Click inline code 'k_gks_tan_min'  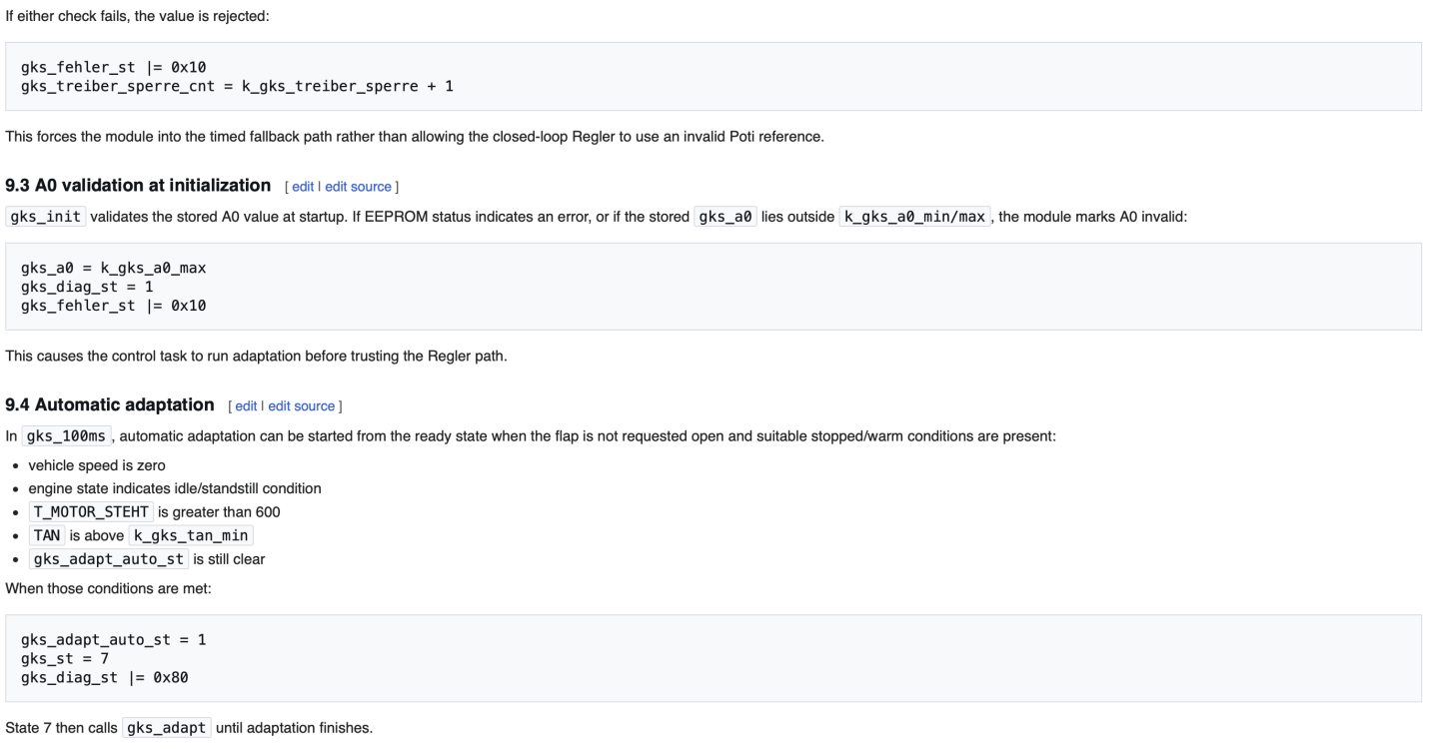coord(190,535)
